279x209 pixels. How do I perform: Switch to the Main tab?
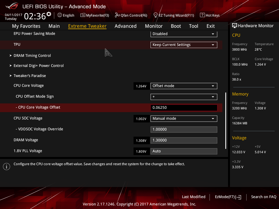pos(54,26)
